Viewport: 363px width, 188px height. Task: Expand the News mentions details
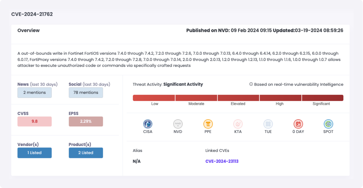(x=34, y=92)
